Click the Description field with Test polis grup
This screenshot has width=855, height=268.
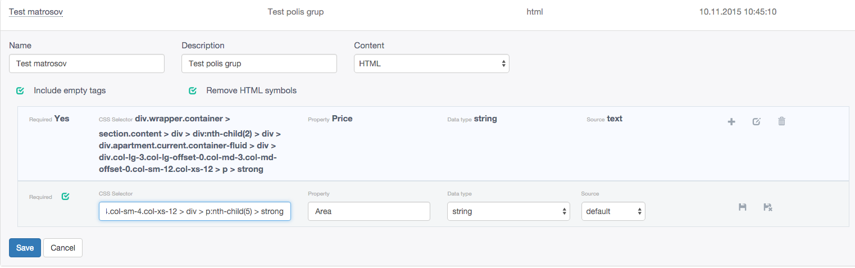pyautogui.click(x=259, y=63)
